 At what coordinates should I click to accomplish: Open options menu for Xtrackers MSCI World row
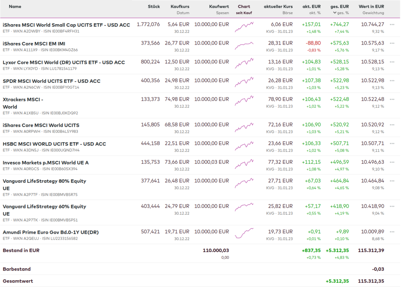392,100
